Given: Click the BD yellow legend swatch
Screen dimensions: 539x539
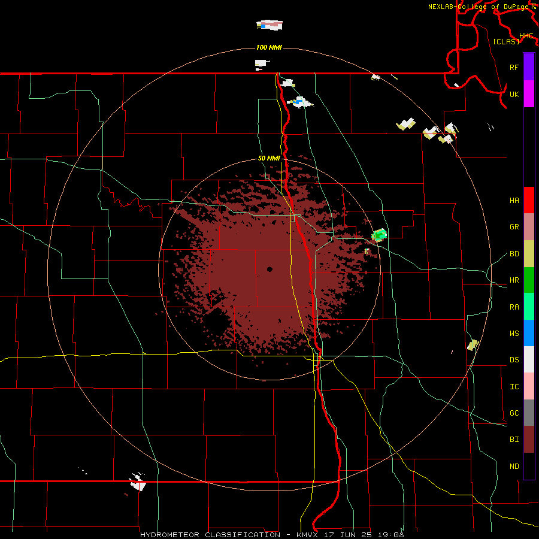Looking at the screenshot, I should click(x=529, y=253).
